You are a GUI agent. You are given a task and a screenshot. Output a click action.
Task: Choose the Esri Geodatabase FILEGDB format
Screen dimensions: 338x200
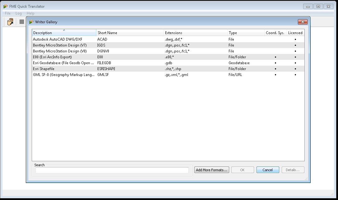[62, 63]
